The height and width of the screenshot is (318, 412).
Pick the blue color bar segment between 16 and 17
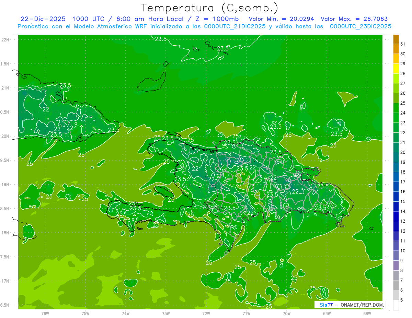(x=396, y=187)
